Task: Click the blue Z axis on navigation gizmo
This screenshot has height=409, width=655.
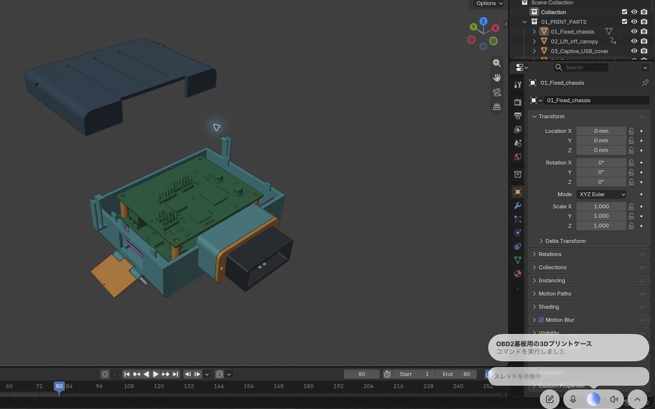Action: pos(483,21)
